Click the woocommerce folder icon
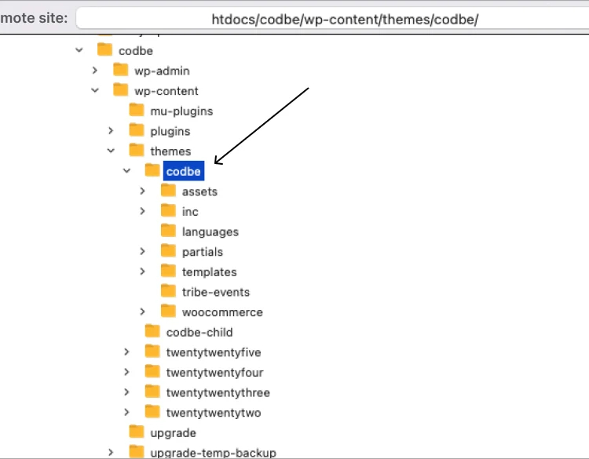 [168, 311]
